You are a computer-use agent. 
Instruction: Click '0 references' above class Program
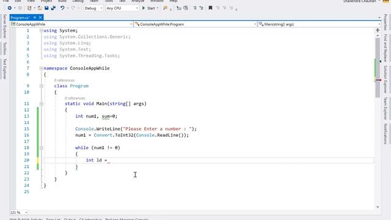coord(64,80)
